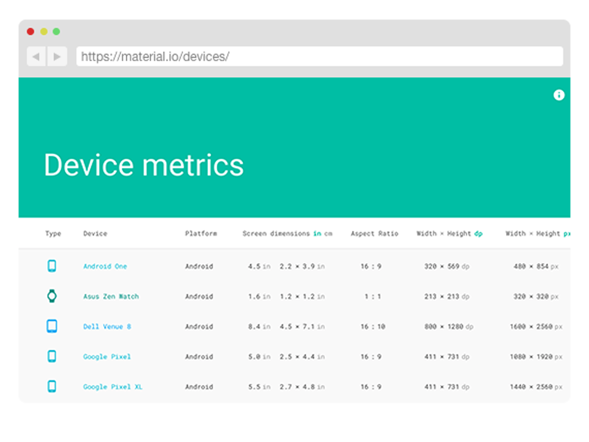Switch screen dimensions unit to 'cm'
589x442 pixels.
point(328,233)
